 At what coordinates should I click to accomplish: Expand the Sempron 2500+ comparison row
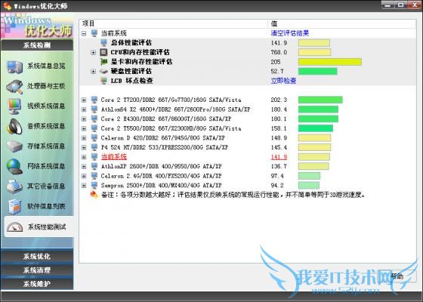coord(84,185)
